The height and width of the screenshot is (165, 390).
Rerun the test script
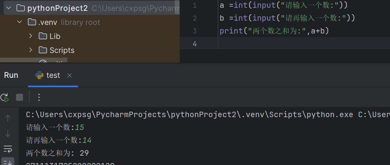(5, 97)
